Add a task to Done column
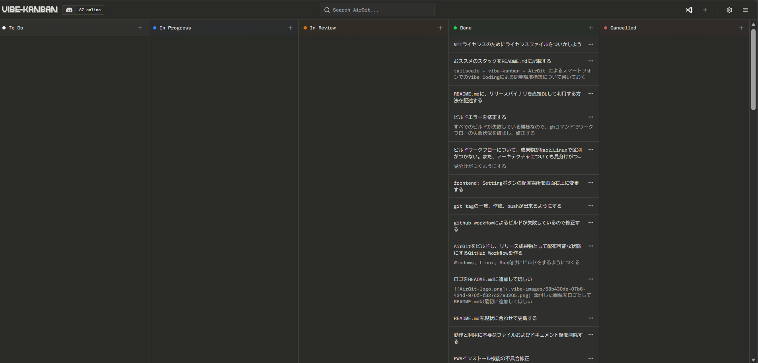The width and height of the screenshot is (758, 363). [x=591, y=28]
